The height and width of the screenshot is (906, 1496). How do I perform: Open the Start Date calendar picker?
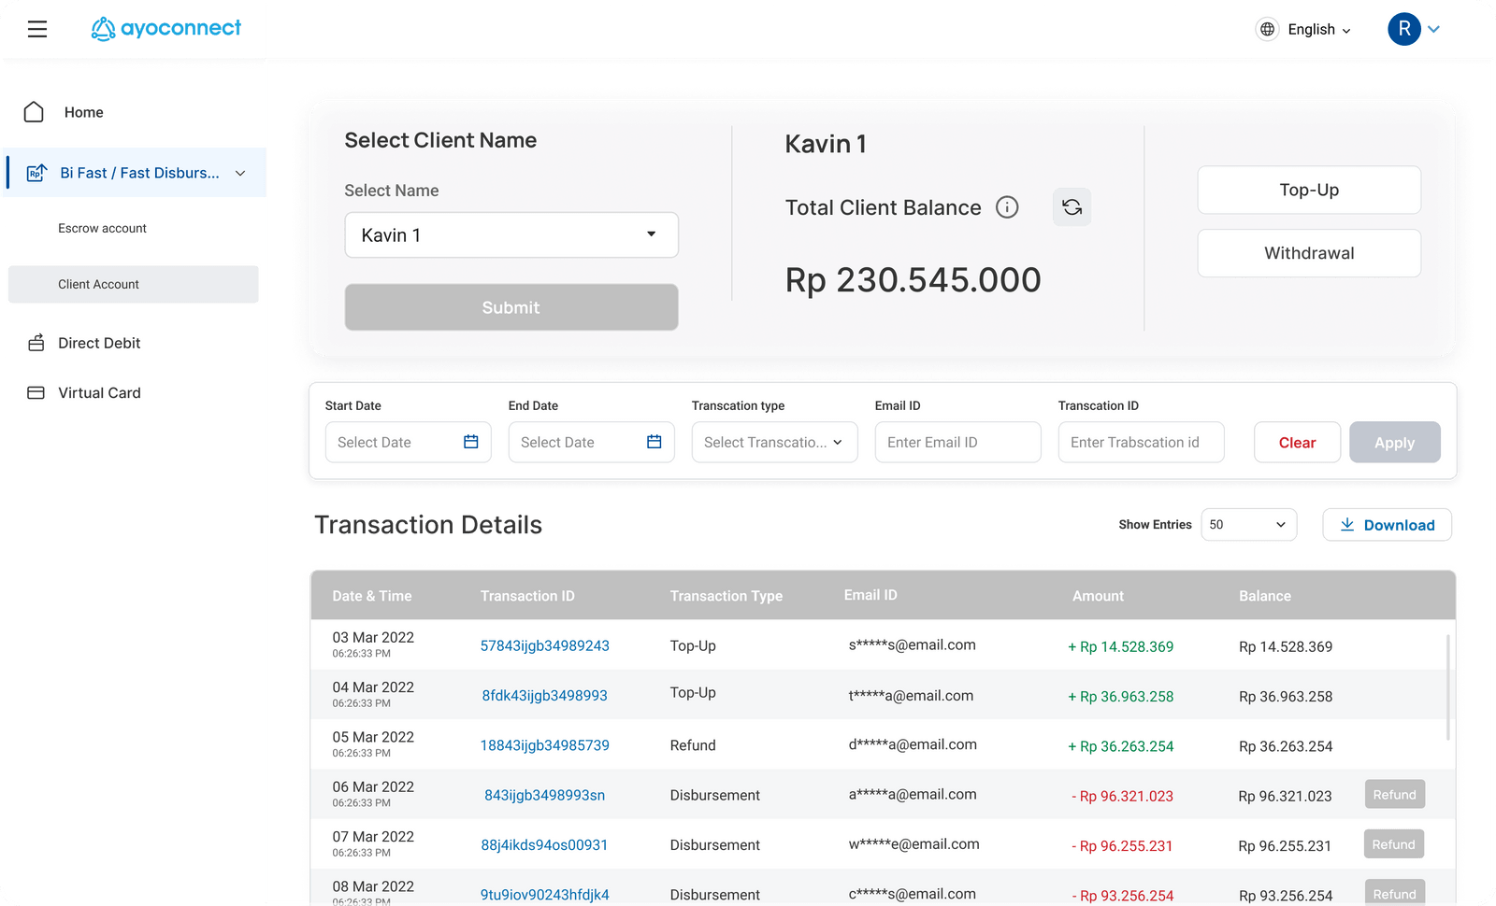469,442
